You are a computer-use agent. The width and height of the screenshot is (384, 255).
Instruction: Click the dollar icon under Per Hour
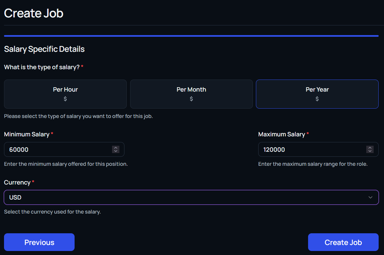pos(65,99)
